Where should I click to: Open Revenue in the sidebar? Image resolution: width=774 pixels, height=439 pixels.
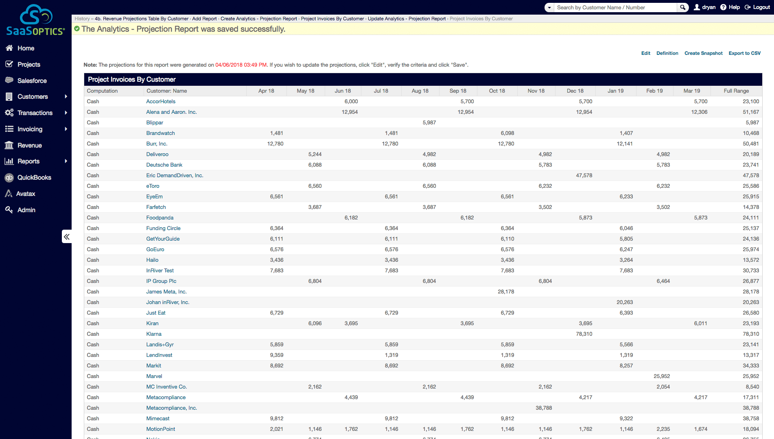[x=29, y=145]
